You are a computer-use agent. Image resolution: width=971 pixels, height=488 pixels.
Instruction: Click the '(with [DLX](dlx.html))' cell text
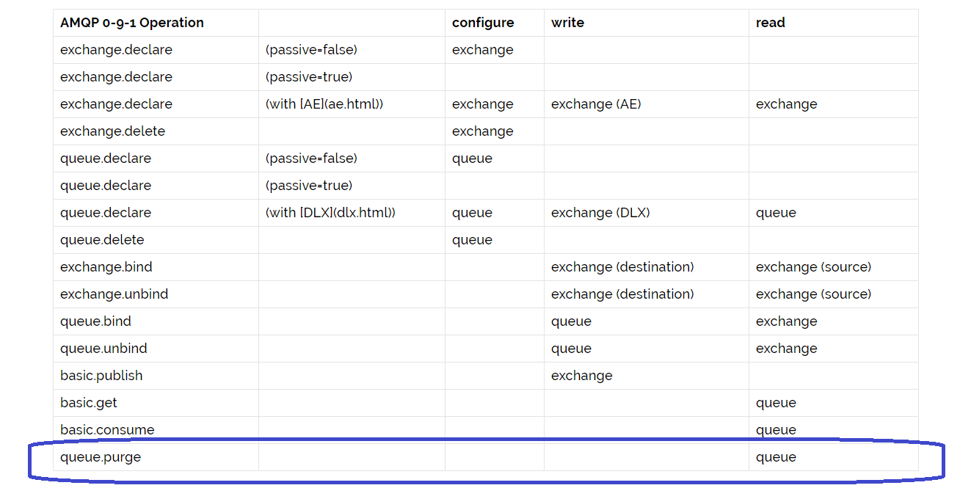click(x=330, y=213)
